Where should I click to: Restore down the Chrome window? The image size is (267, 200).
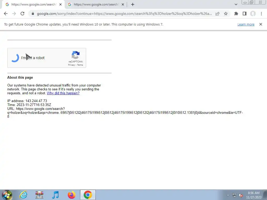pyautogui.click(x=252, y=2)
